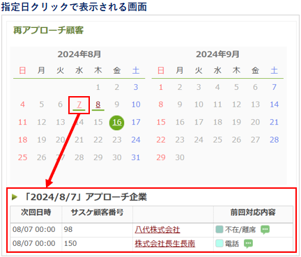Click August 1 in the calendar
Viewport: 301px width, 257px height.
(x=98, y=87)
